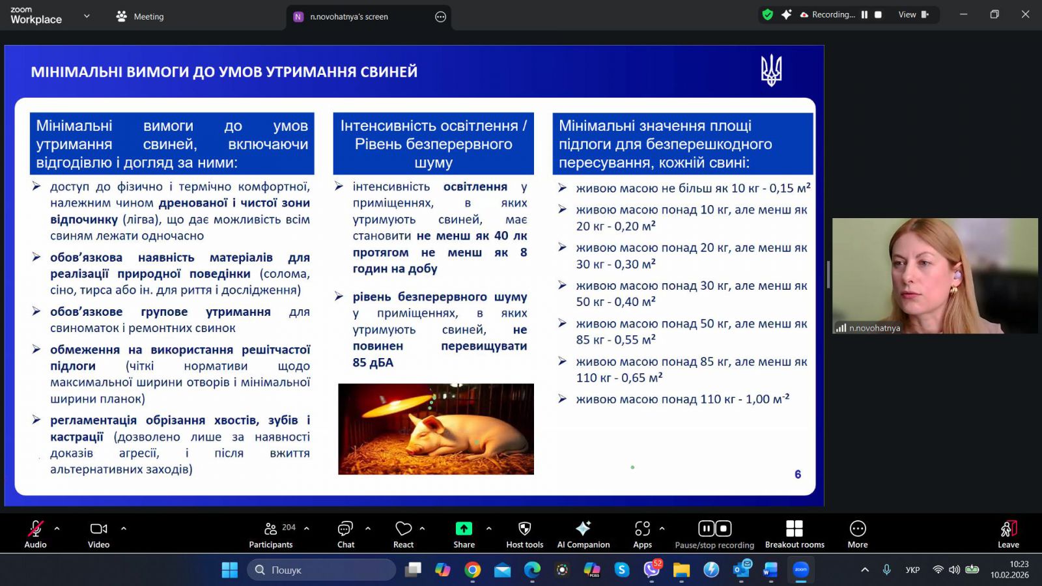Pause the recording from top bar
Screen dimensions: 1042x586
[864, 15]
